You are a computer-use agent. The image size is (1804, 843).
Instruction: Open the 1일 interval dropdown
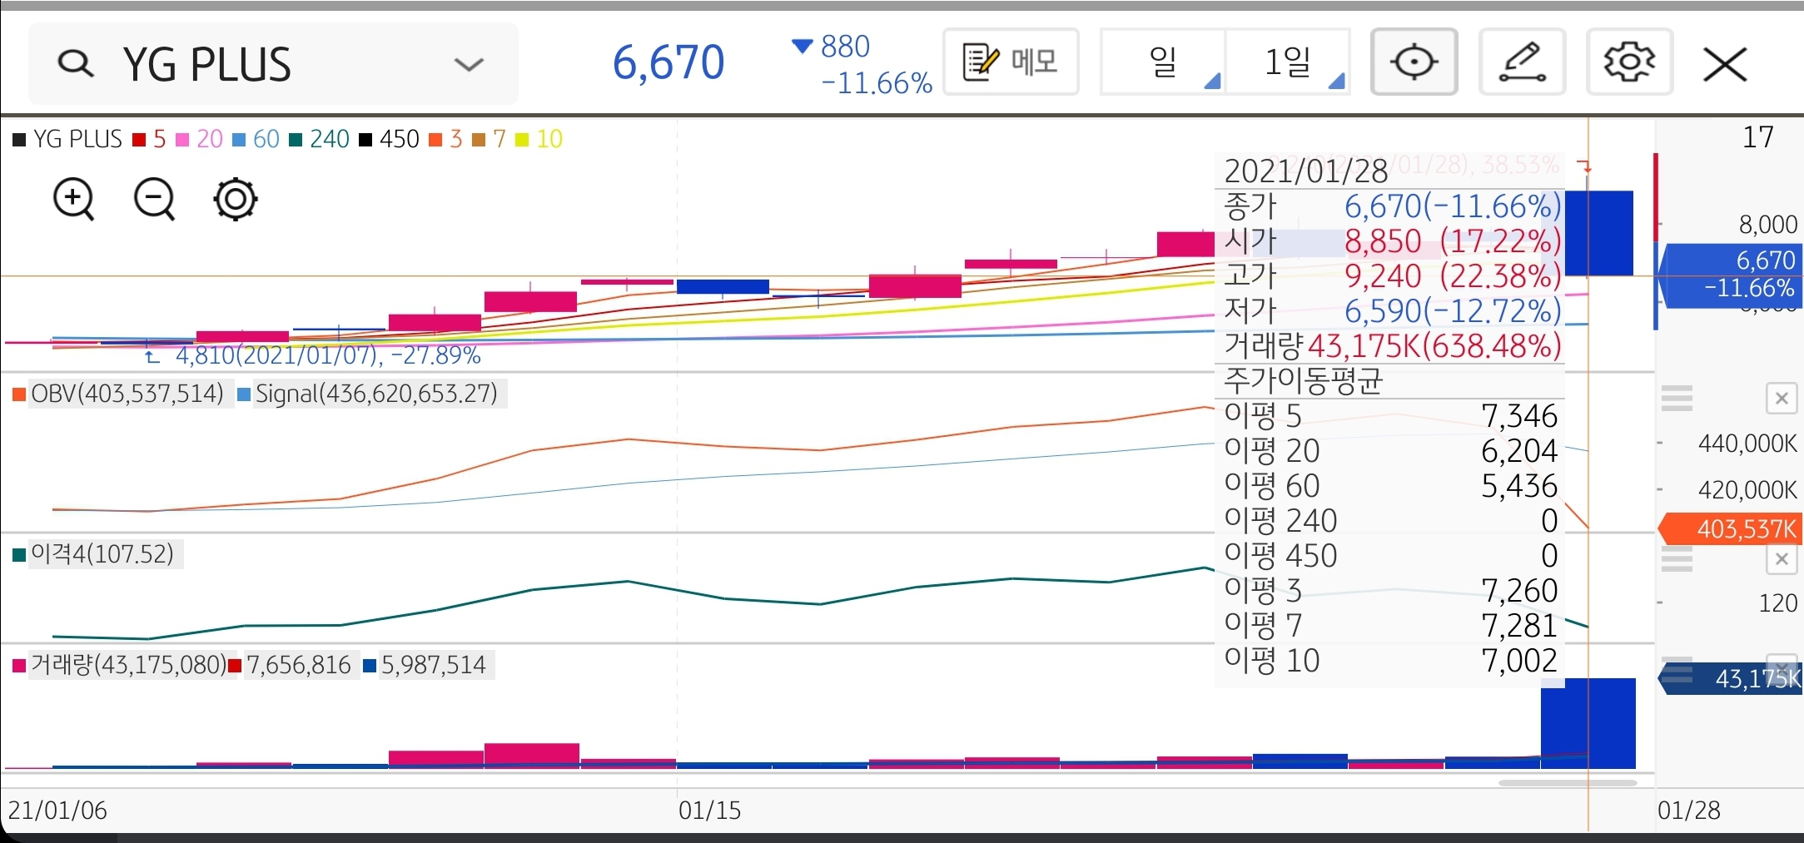[1287, 62]
